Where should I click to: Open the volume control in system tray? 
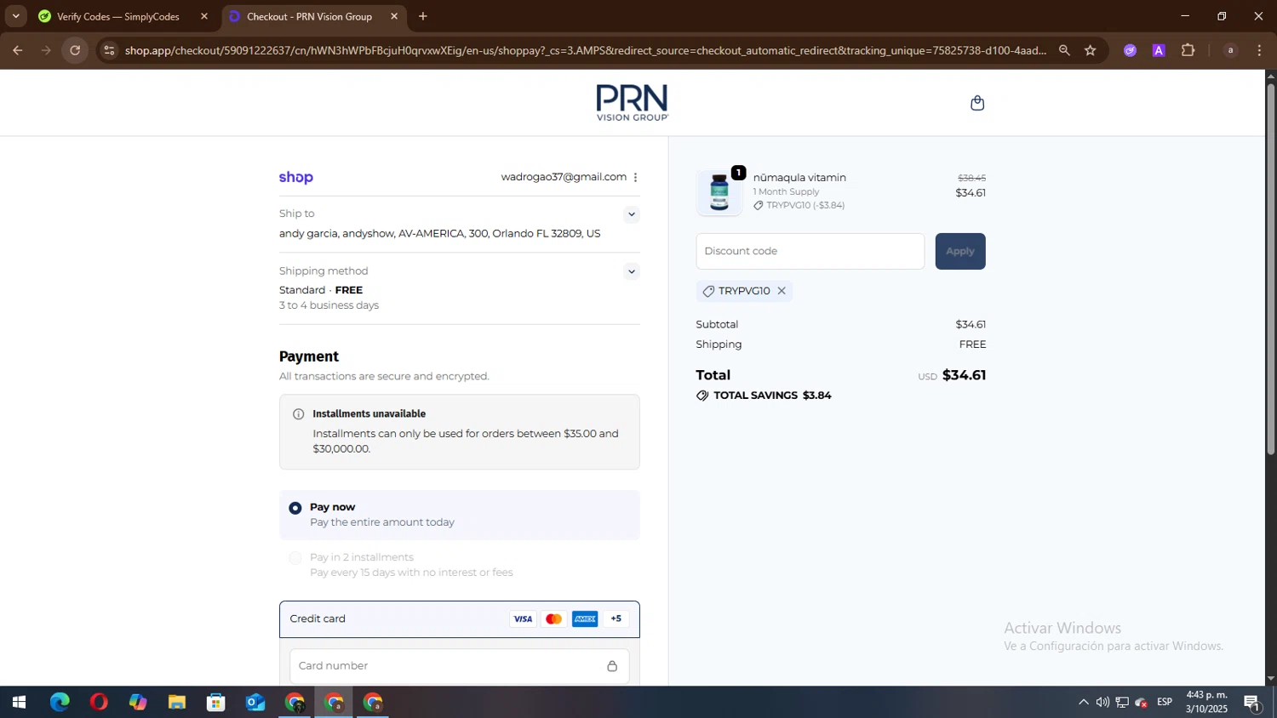pos(1102,703)
